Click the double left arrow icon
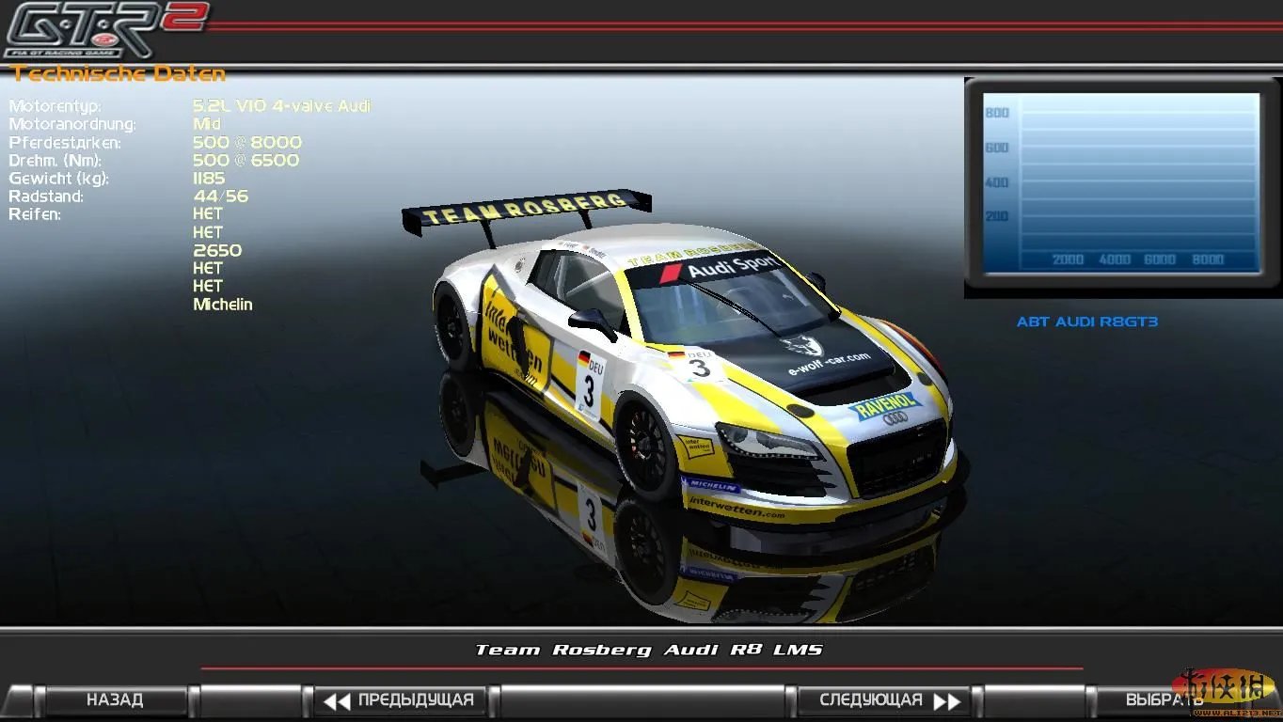The height and width of the screenshot is (722, 1283). click(336, 701)
